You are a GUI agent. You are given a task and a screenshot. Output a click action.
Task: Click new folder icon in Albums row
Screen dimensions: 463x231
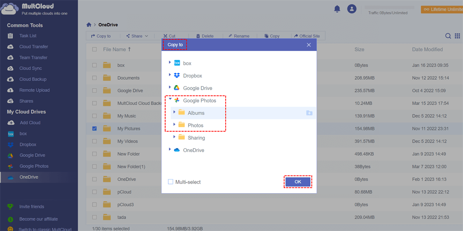click(x=309, y=113)
